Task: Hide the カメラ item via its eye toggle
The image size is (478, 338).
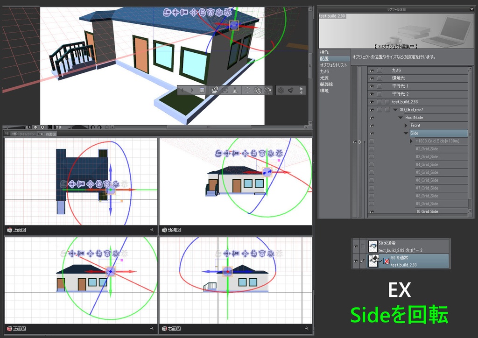Action: pyautogui.click(x=372, y=70)
